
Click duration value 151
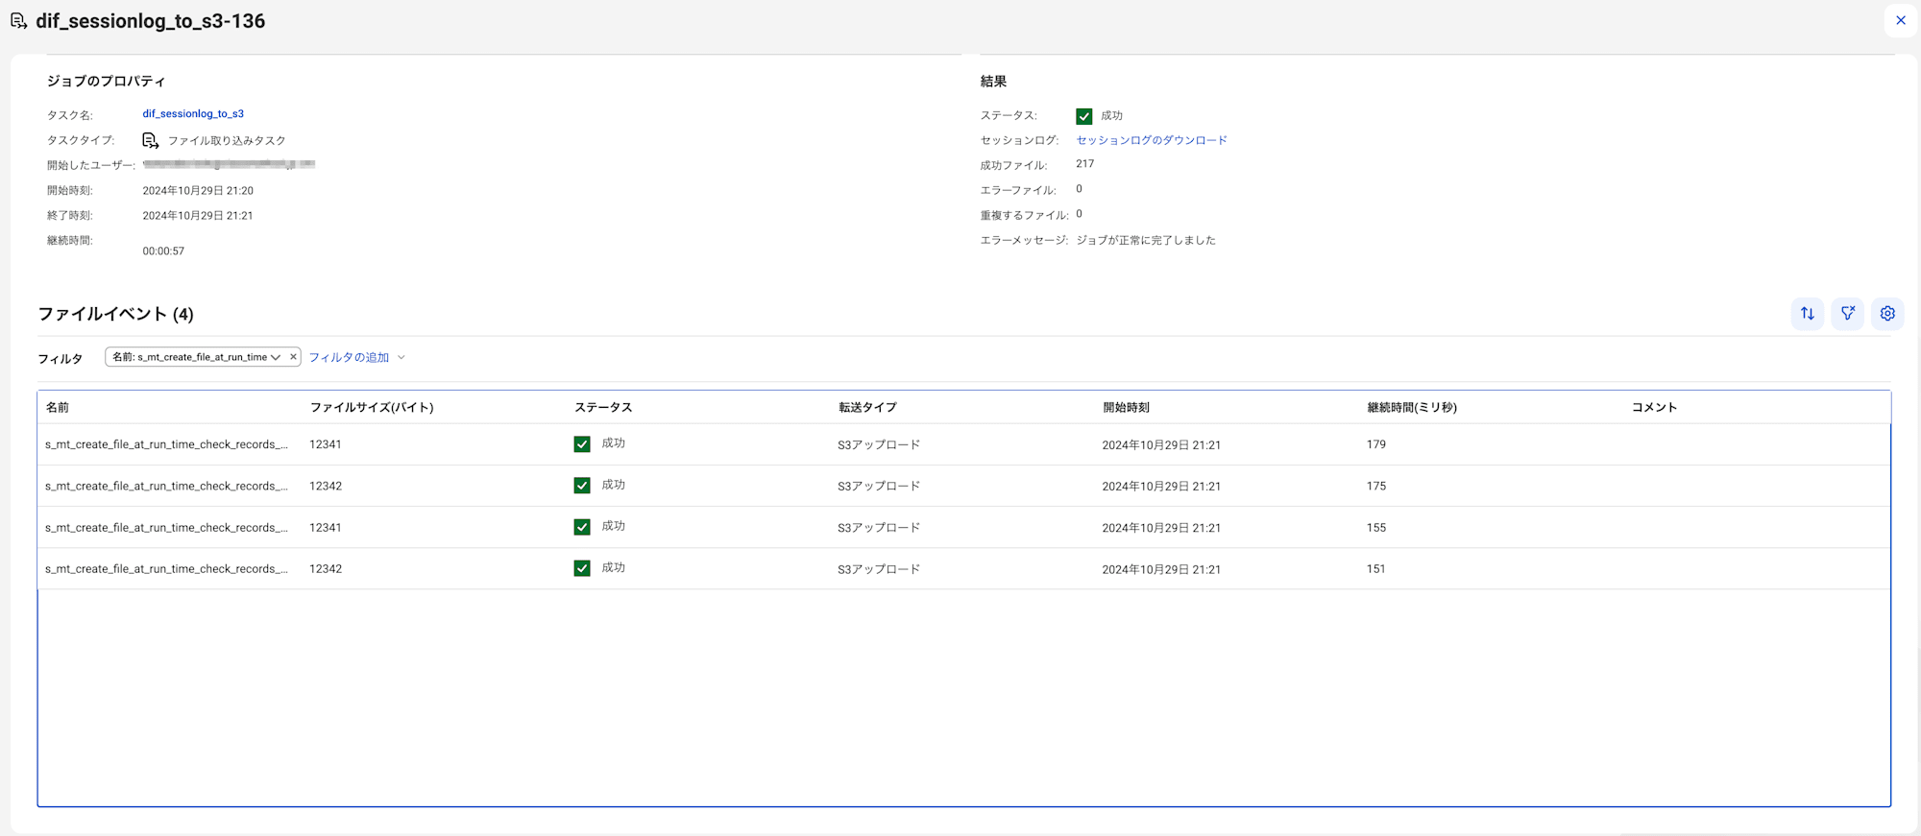1375,568
